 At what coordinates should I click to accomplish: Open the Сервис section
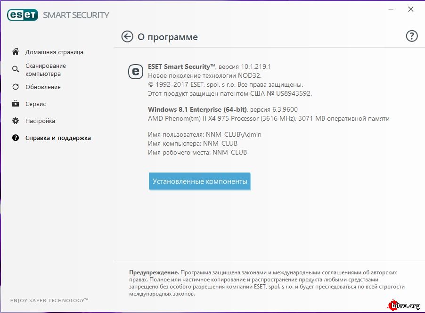click(x=35, y=104)
